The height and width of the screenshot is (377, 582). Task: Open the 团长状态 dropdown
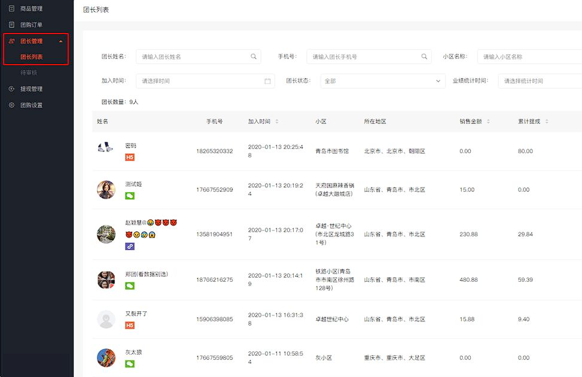coord(383,81)
